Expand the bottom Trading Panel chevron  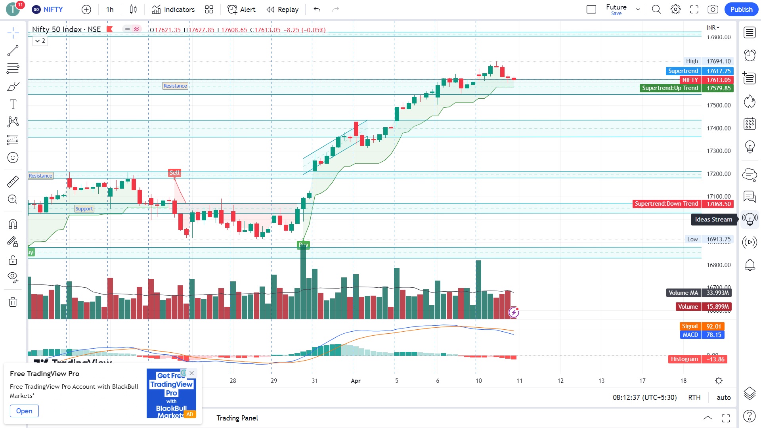pos(707,418)
